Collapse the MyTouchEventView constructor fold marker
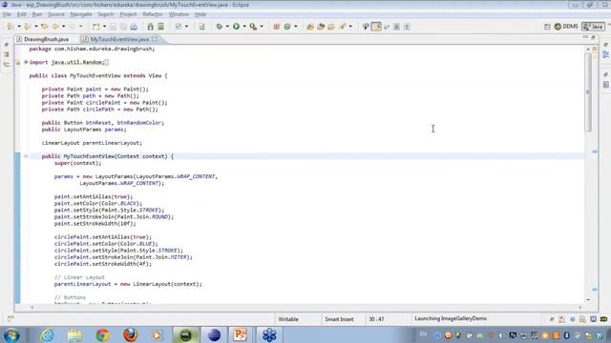 (x=26, y=156)
